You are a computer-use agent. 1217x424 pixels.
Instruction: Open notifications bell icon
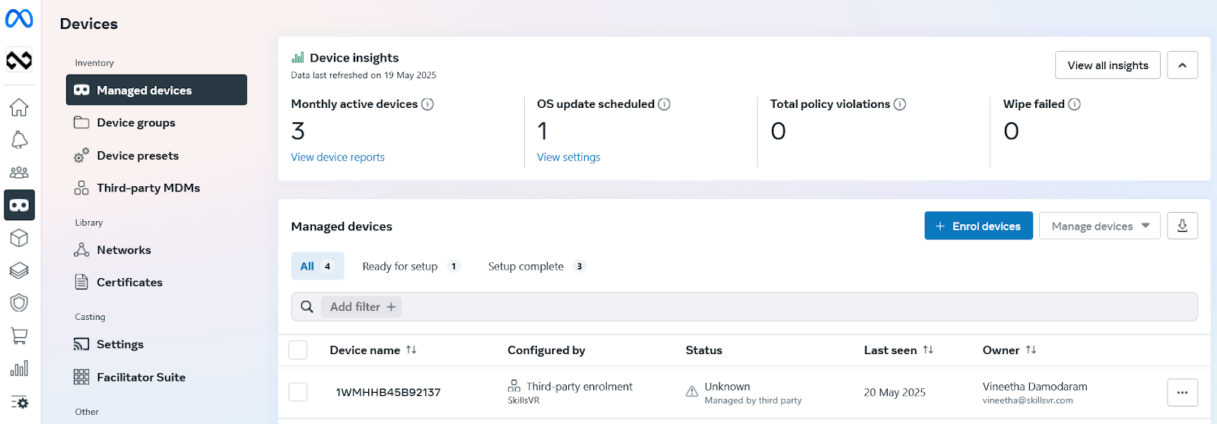pyautogui.click(x=19, y=140)
